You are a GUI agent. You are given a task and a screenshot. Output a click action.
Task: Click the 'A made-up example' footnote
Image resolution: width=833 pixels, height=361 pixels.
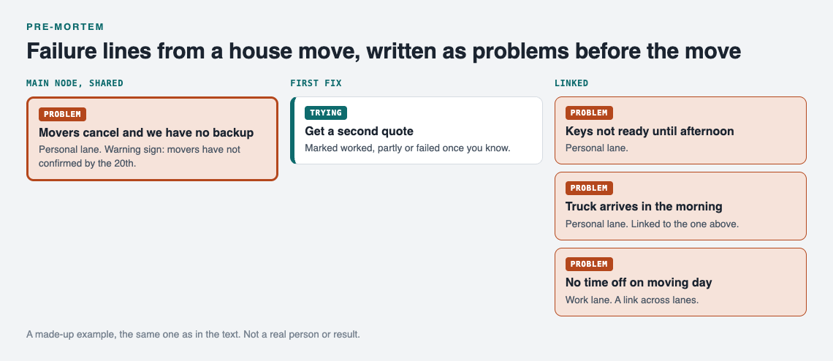[194, 335]
